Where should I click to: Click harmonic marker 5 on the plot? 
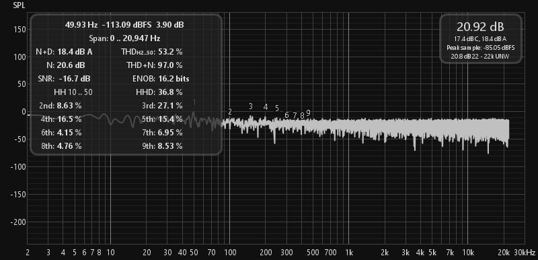click(277, 108)
